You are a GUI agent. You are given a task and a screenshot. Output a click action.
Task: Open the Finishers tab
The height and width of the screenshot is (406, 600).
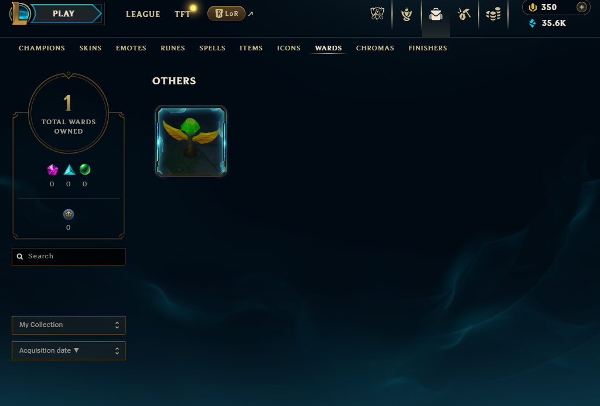(x=428, y=48)
